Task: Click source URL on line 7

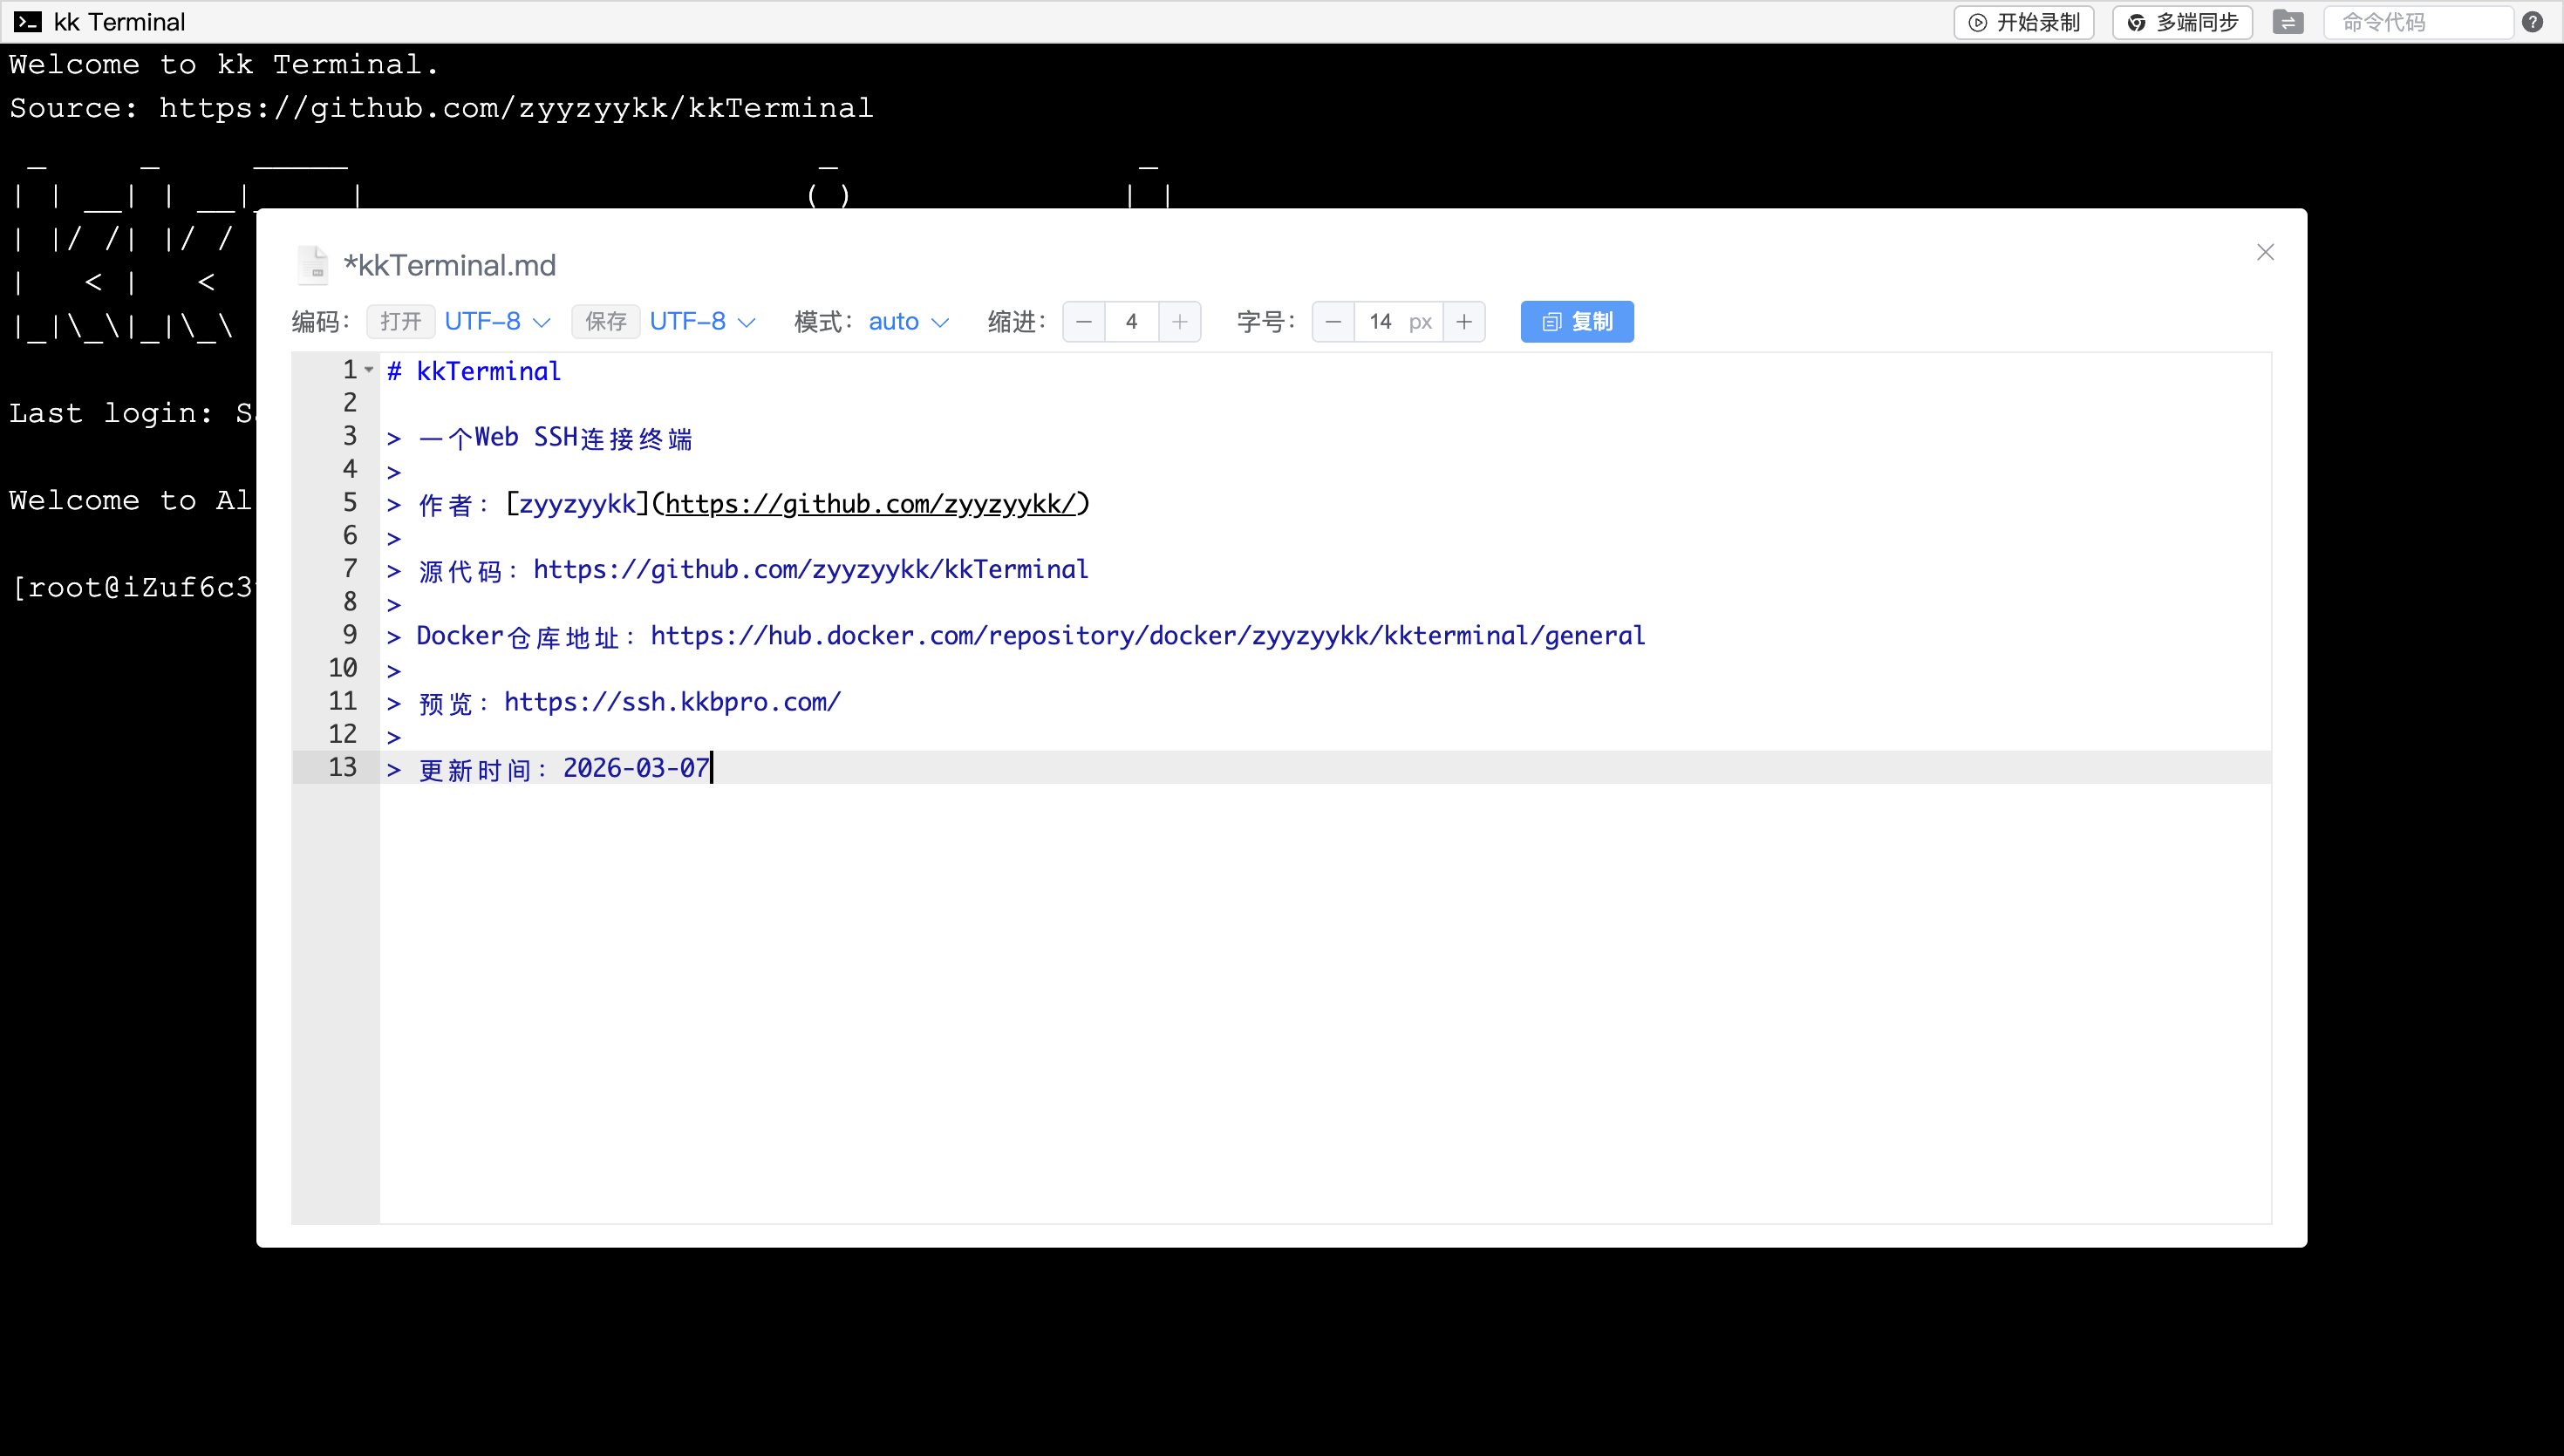Action: tap(810, 570)
